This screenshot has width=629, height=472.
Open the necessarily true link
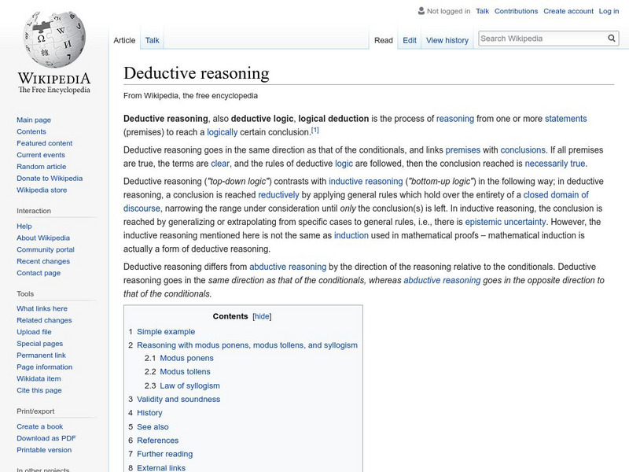pyautogui.click(x=555, y=164)
